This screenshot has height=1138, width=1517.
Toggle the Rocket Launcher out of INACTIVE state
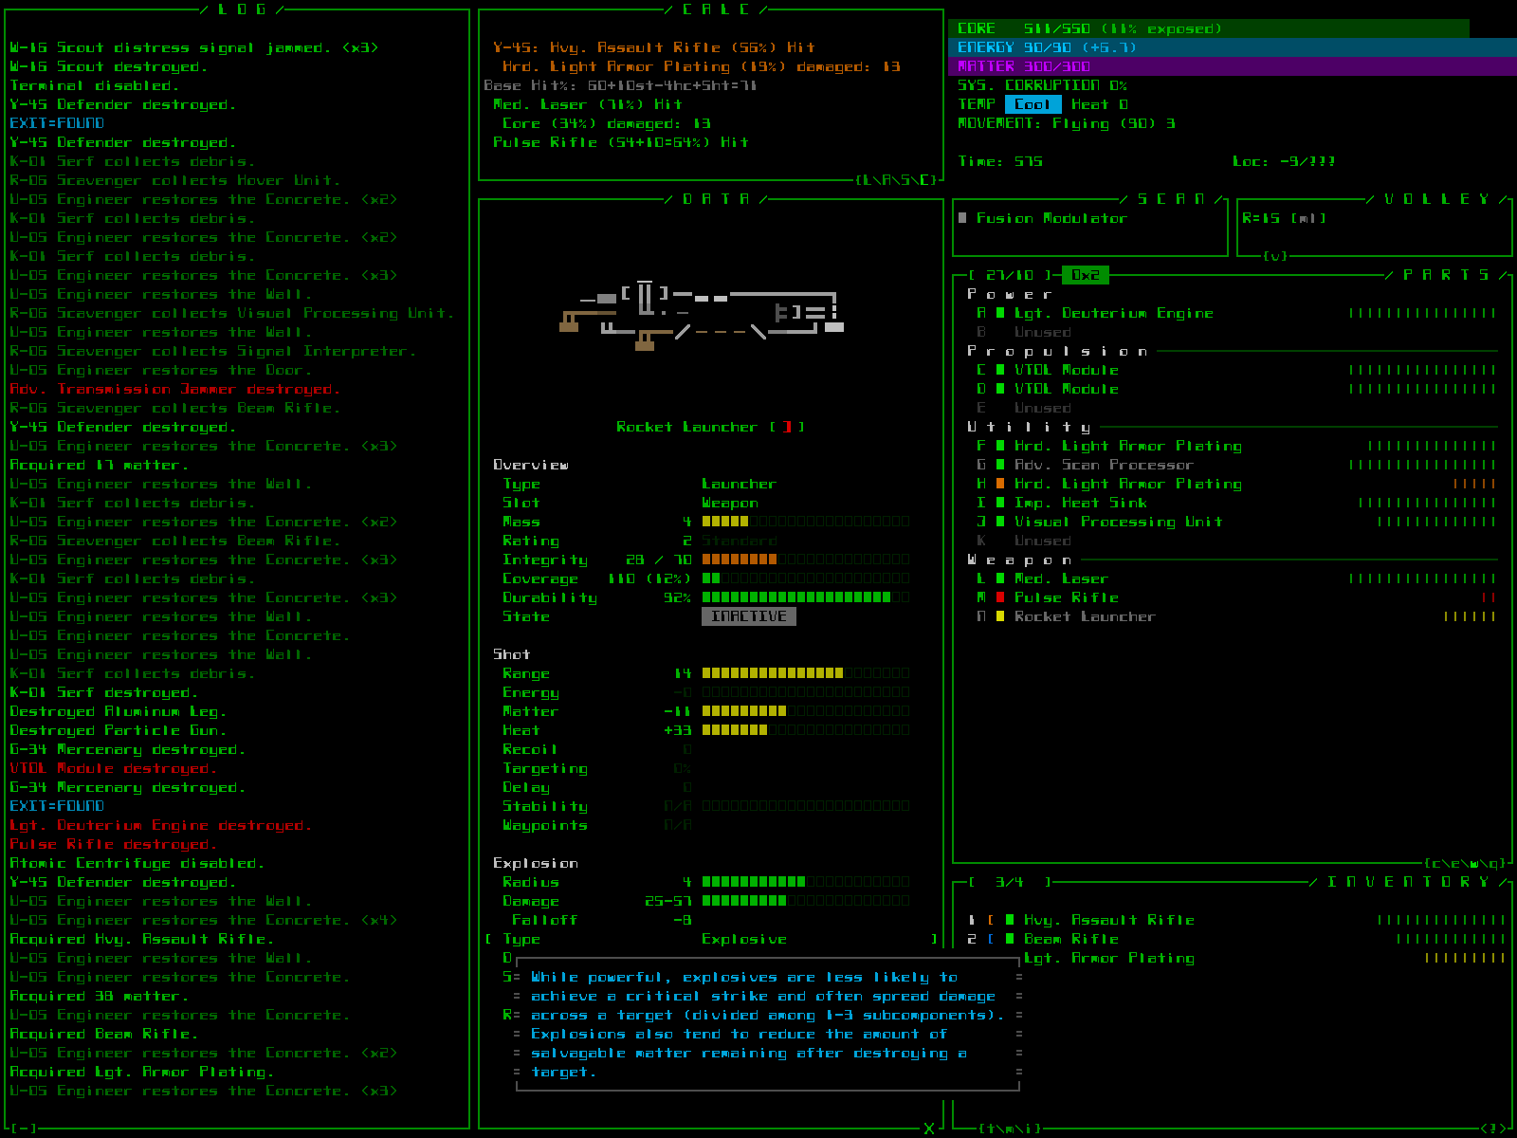748,616
